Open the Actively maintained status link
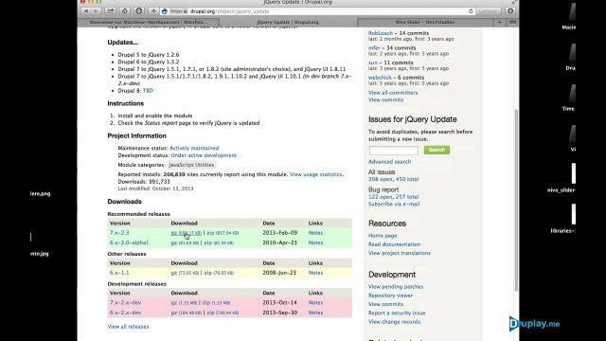Screen dimensions: 606x341 [x=194, y=148]
